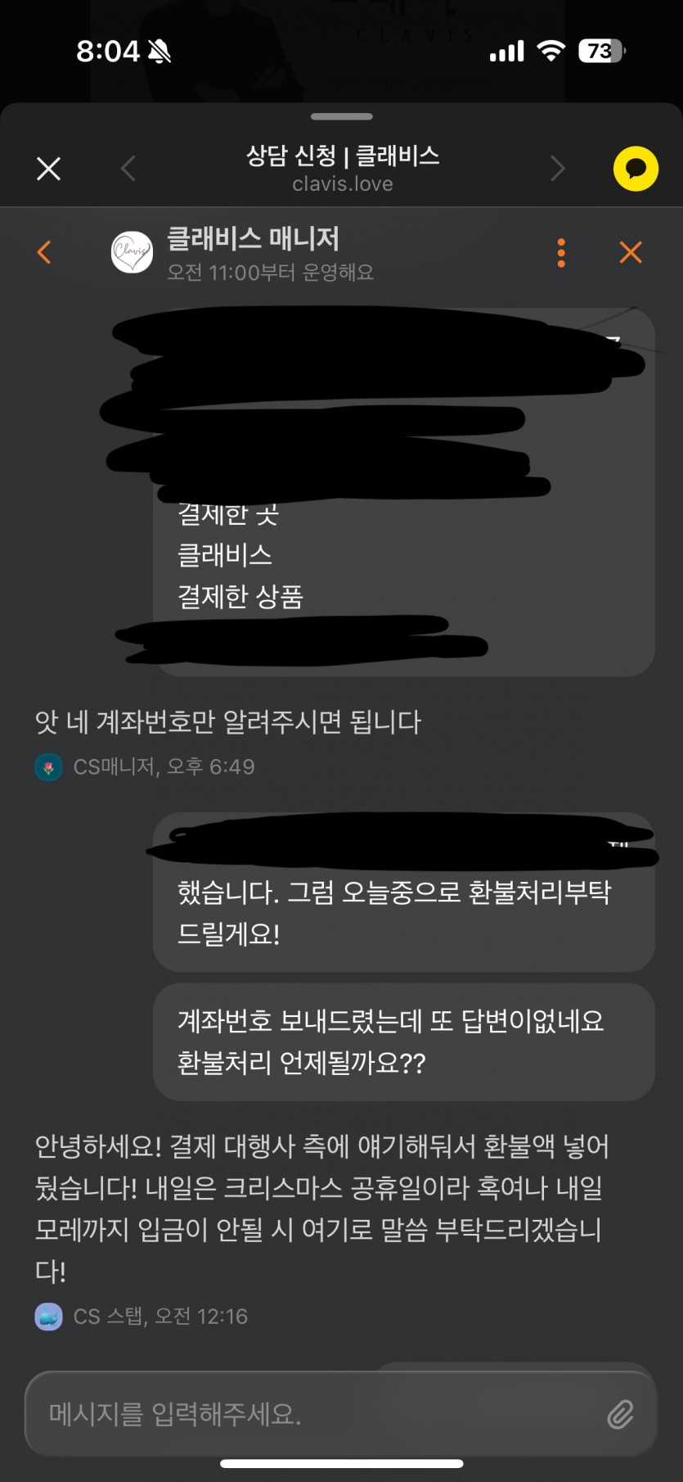Screen dimensions: 683x1482
Task: Tap the 오전 11:00부터 운영해요 status text
Action: click(x=270, y=272)
